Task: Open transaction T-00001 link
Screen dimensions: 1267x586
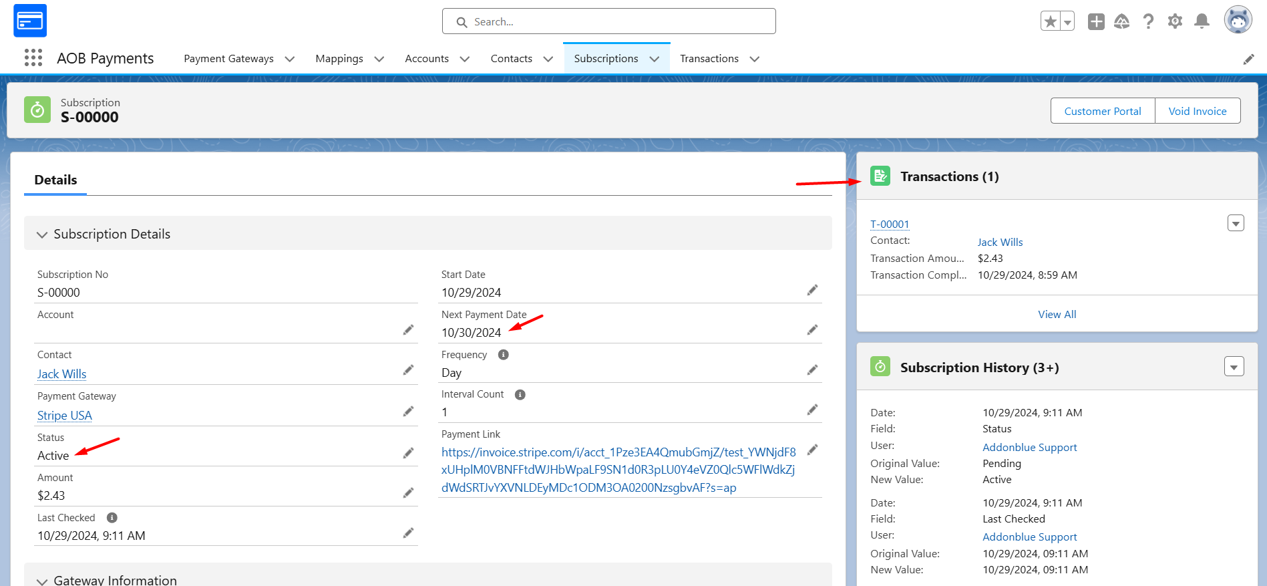Action: tap(890, 225)
